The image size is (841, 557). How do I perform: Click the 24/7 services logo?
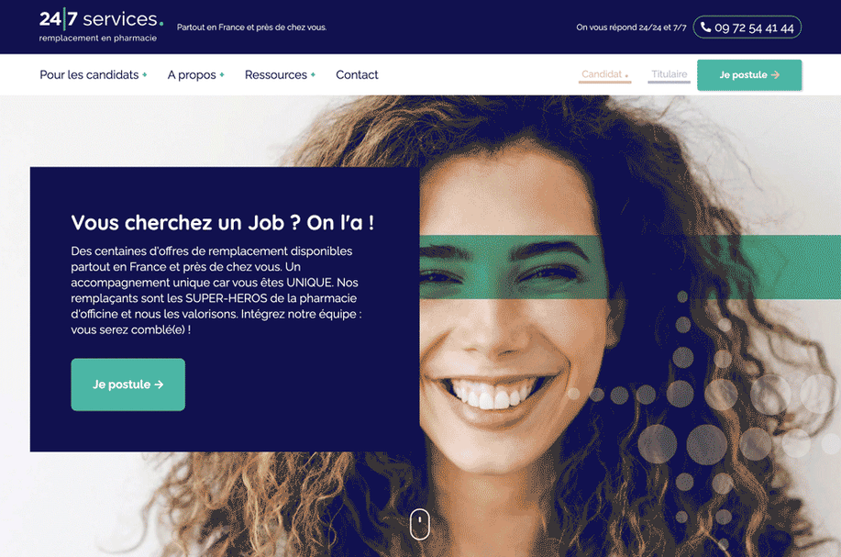pos(101,25)
